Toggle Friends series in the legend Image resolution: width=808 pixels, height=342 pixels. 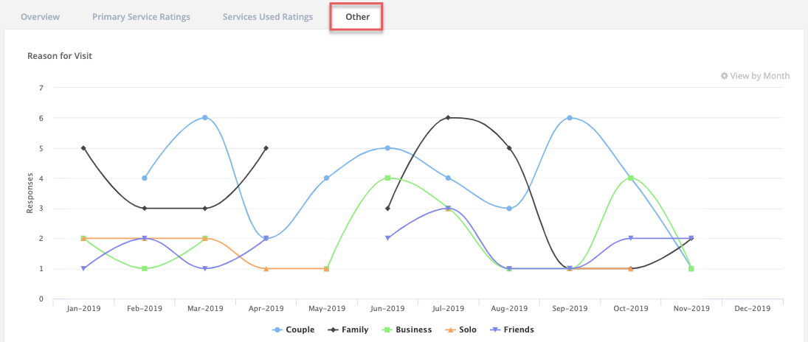(x=514, y=329)
